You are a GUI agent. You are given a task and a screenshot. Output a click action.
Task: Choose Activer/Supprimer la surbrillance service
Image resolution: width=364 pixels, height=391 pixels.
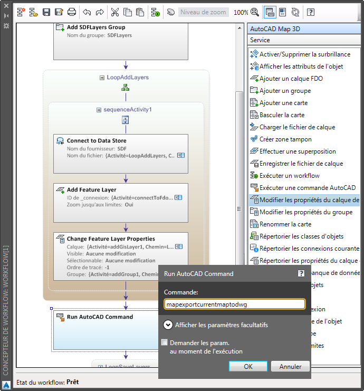[x=305, y=54]
